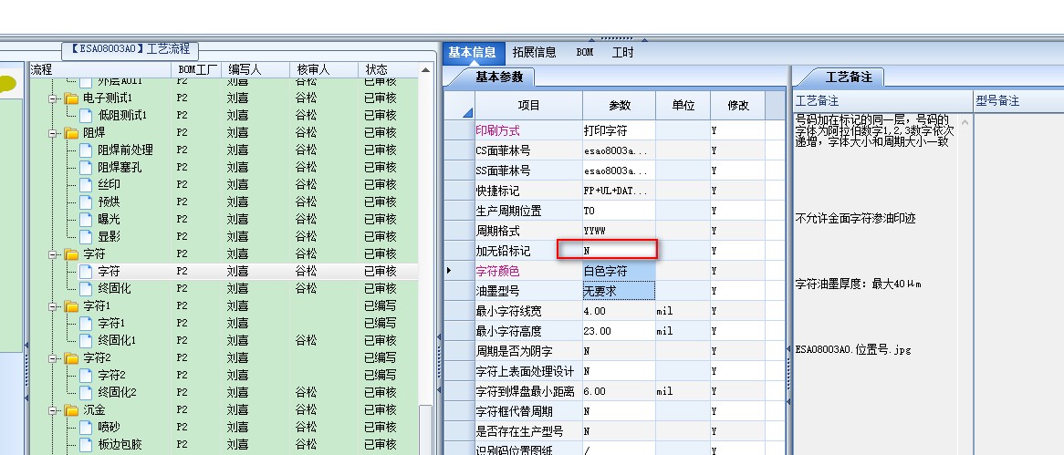Viewport: 1064px width, 455px height.
Task: Click the ESA08003A0.位置号.jpg note entry
Action: 853,350
